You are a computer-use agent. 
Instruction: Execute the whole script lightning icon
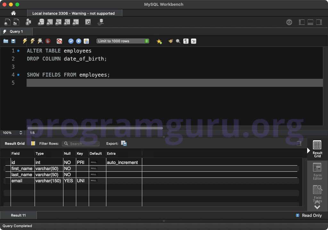point(25,41)
